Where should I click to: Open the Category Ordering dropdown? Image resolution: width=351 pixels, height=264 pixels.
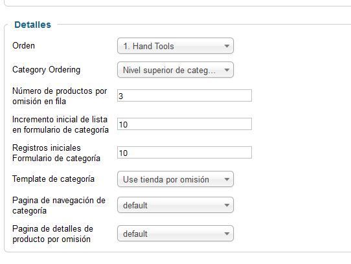tap(175, 70)
